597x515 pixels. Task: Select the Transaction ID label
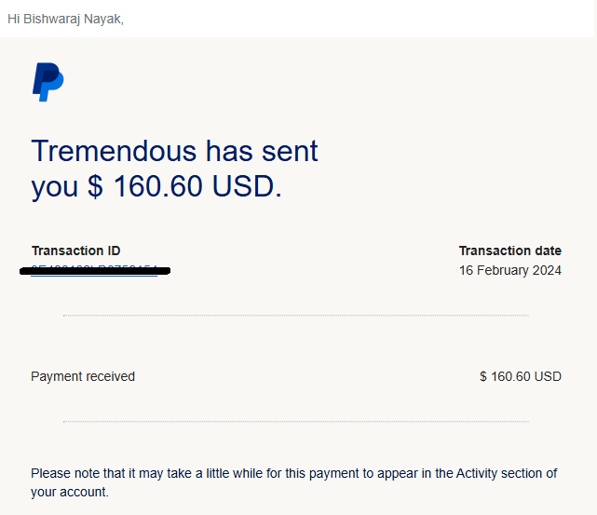(x=76, y=251)
